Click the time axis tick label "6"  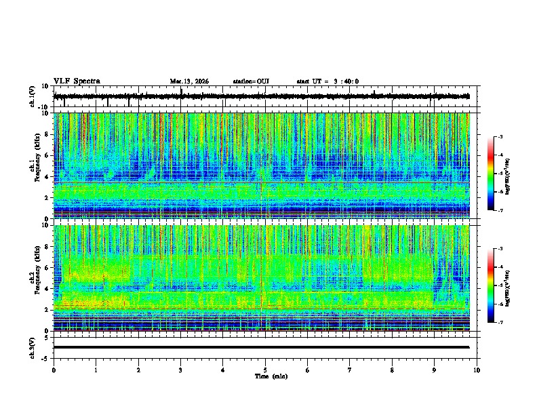(x=308, y=370)
